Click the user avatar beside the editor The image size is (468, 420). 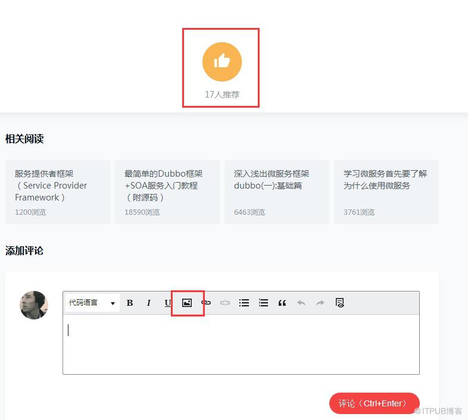point(34,305)
